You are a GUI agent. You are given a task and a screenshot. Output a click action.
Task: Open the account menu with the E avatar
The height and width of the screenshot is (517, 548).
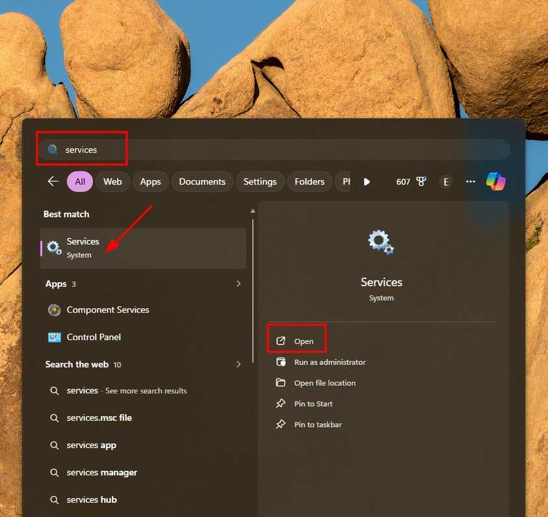(446, 182)
